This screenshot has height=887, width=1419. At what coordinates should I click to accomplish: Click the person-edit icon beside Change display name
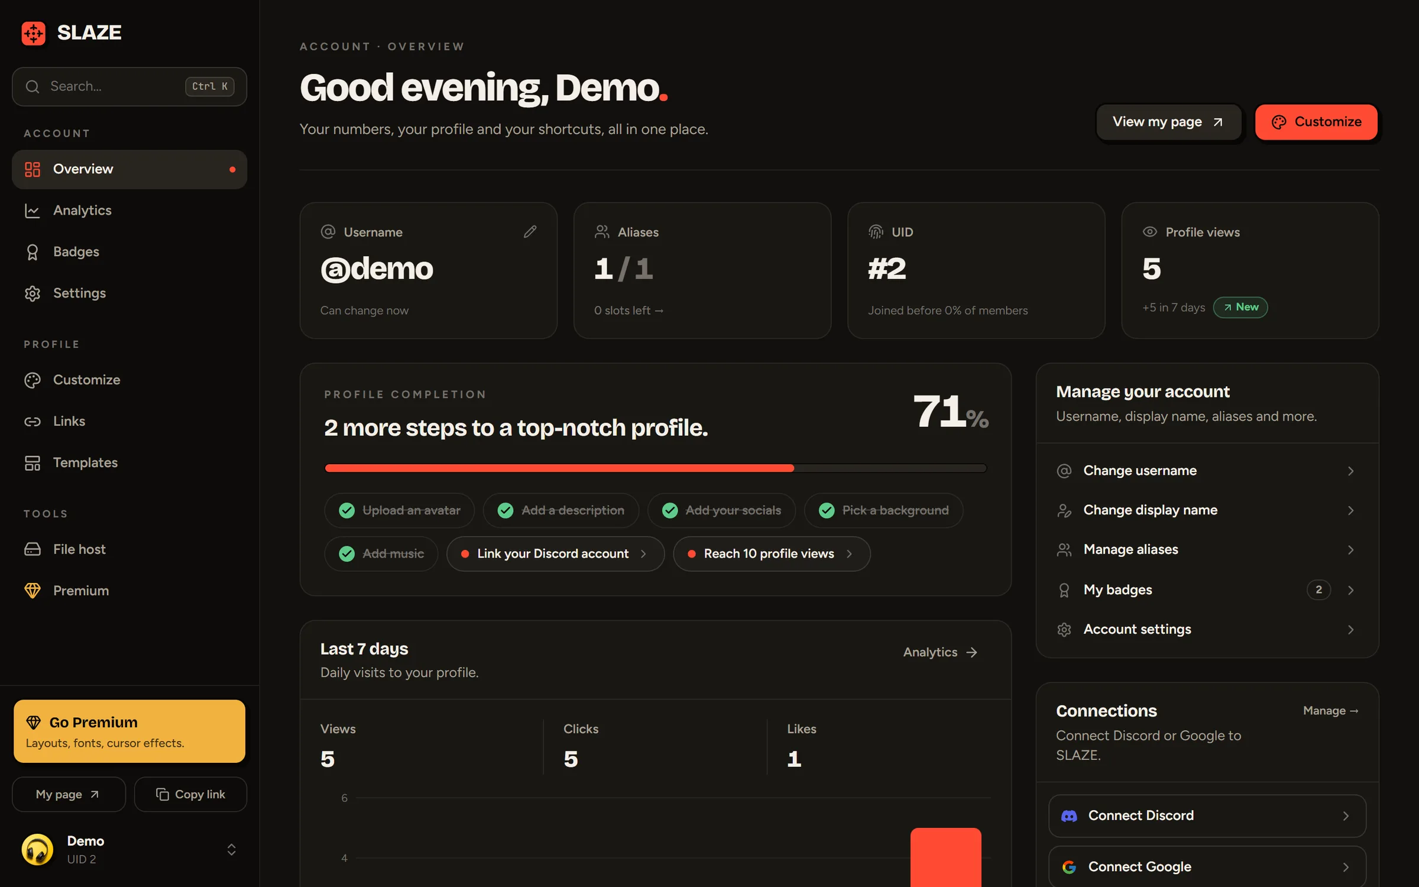click(x=1064, y=510)
